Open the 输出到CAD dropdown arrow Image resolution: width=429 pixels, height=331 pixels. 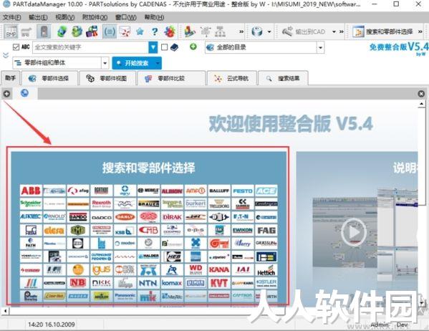click(x=334, y=32)
